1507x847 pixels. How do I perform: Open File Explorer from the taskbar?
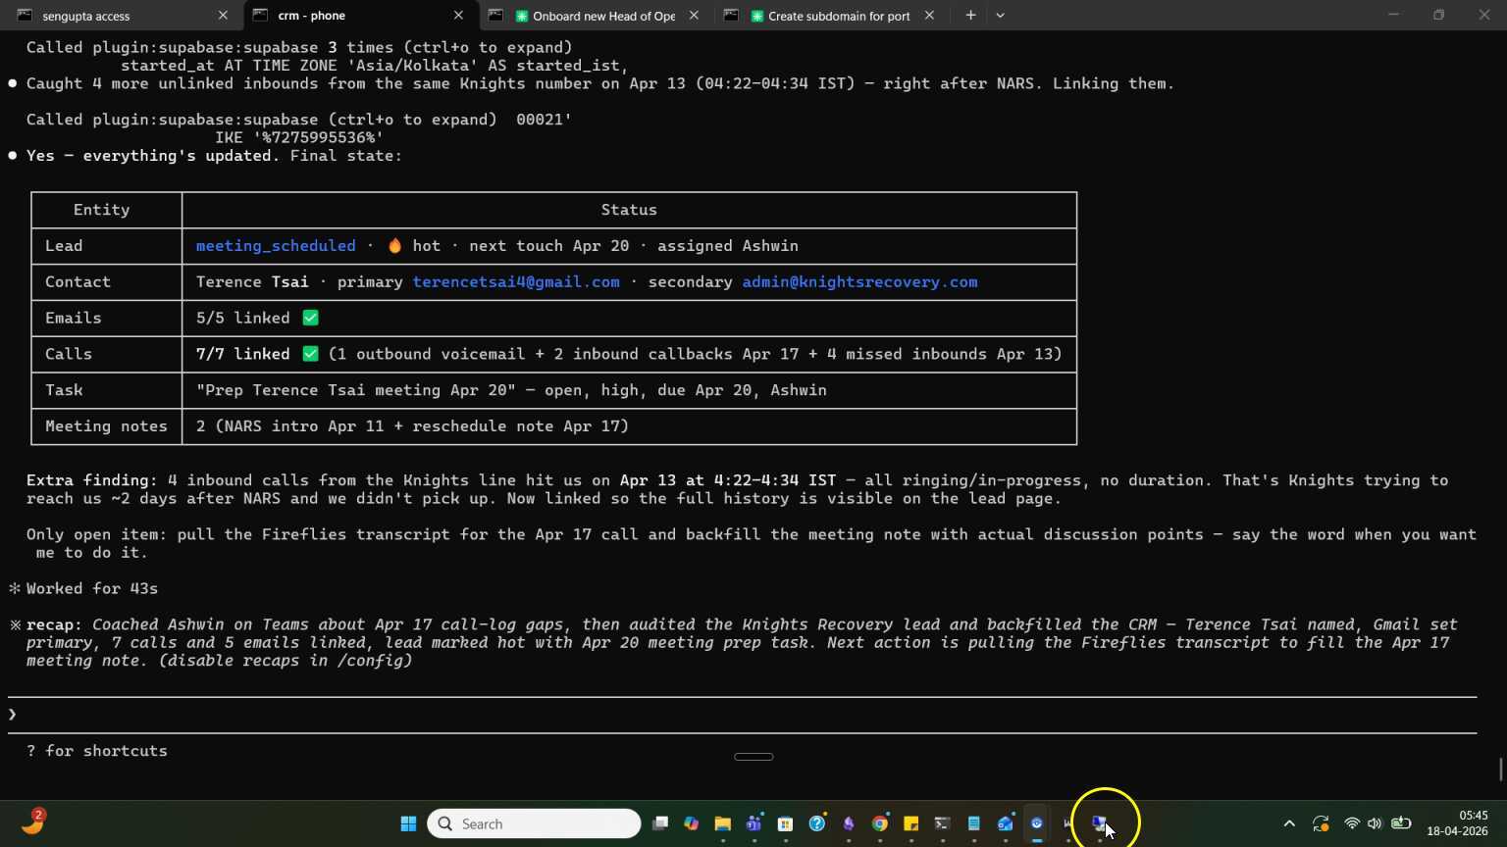(x=723, y=823)
